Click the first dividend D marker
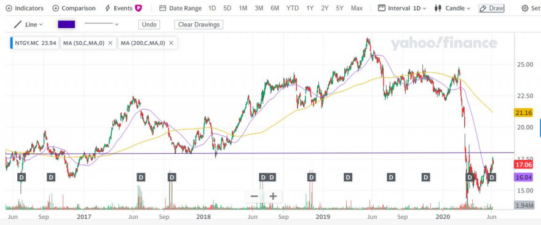Viewport: 541px width, 225px height. click(22, 178)
